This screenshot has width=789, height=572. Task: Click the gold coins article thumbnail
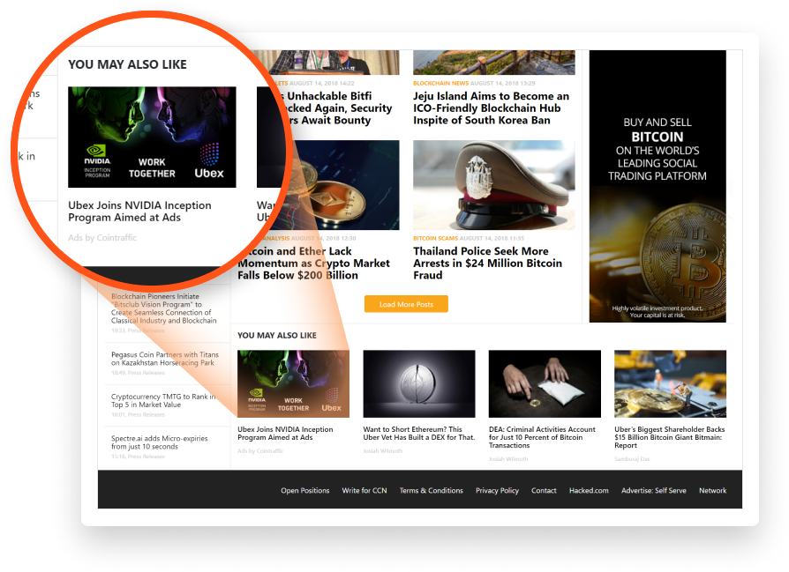tap(345, 185)
